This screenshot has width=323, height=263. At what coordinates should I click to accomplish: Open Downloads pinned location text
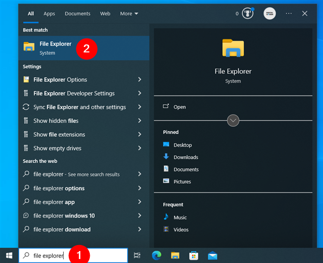click(186, 157)
